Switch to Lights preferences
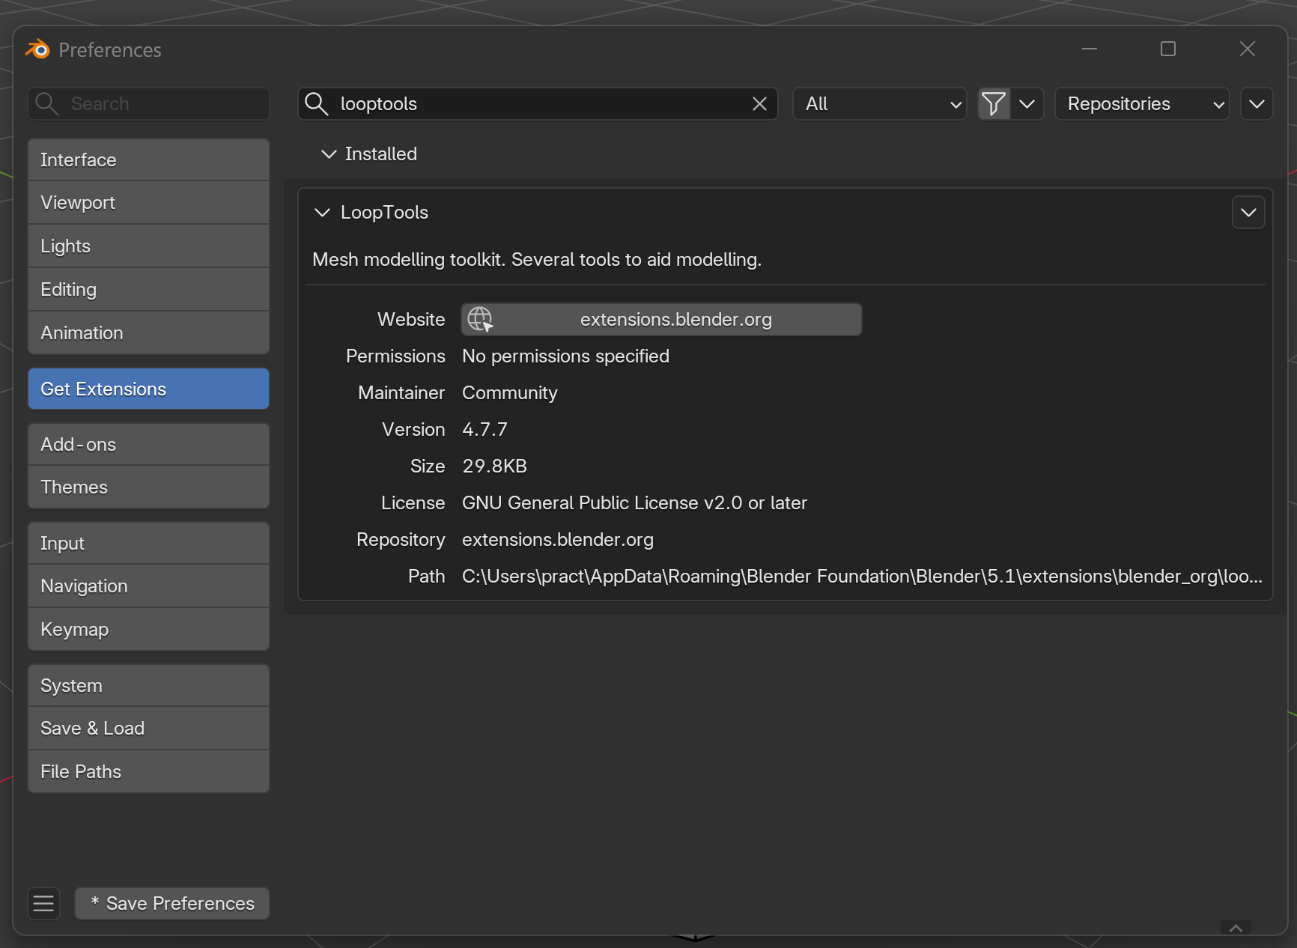Image resolution: width=1297 pixels, height=948 pixels. click(149, 246)
